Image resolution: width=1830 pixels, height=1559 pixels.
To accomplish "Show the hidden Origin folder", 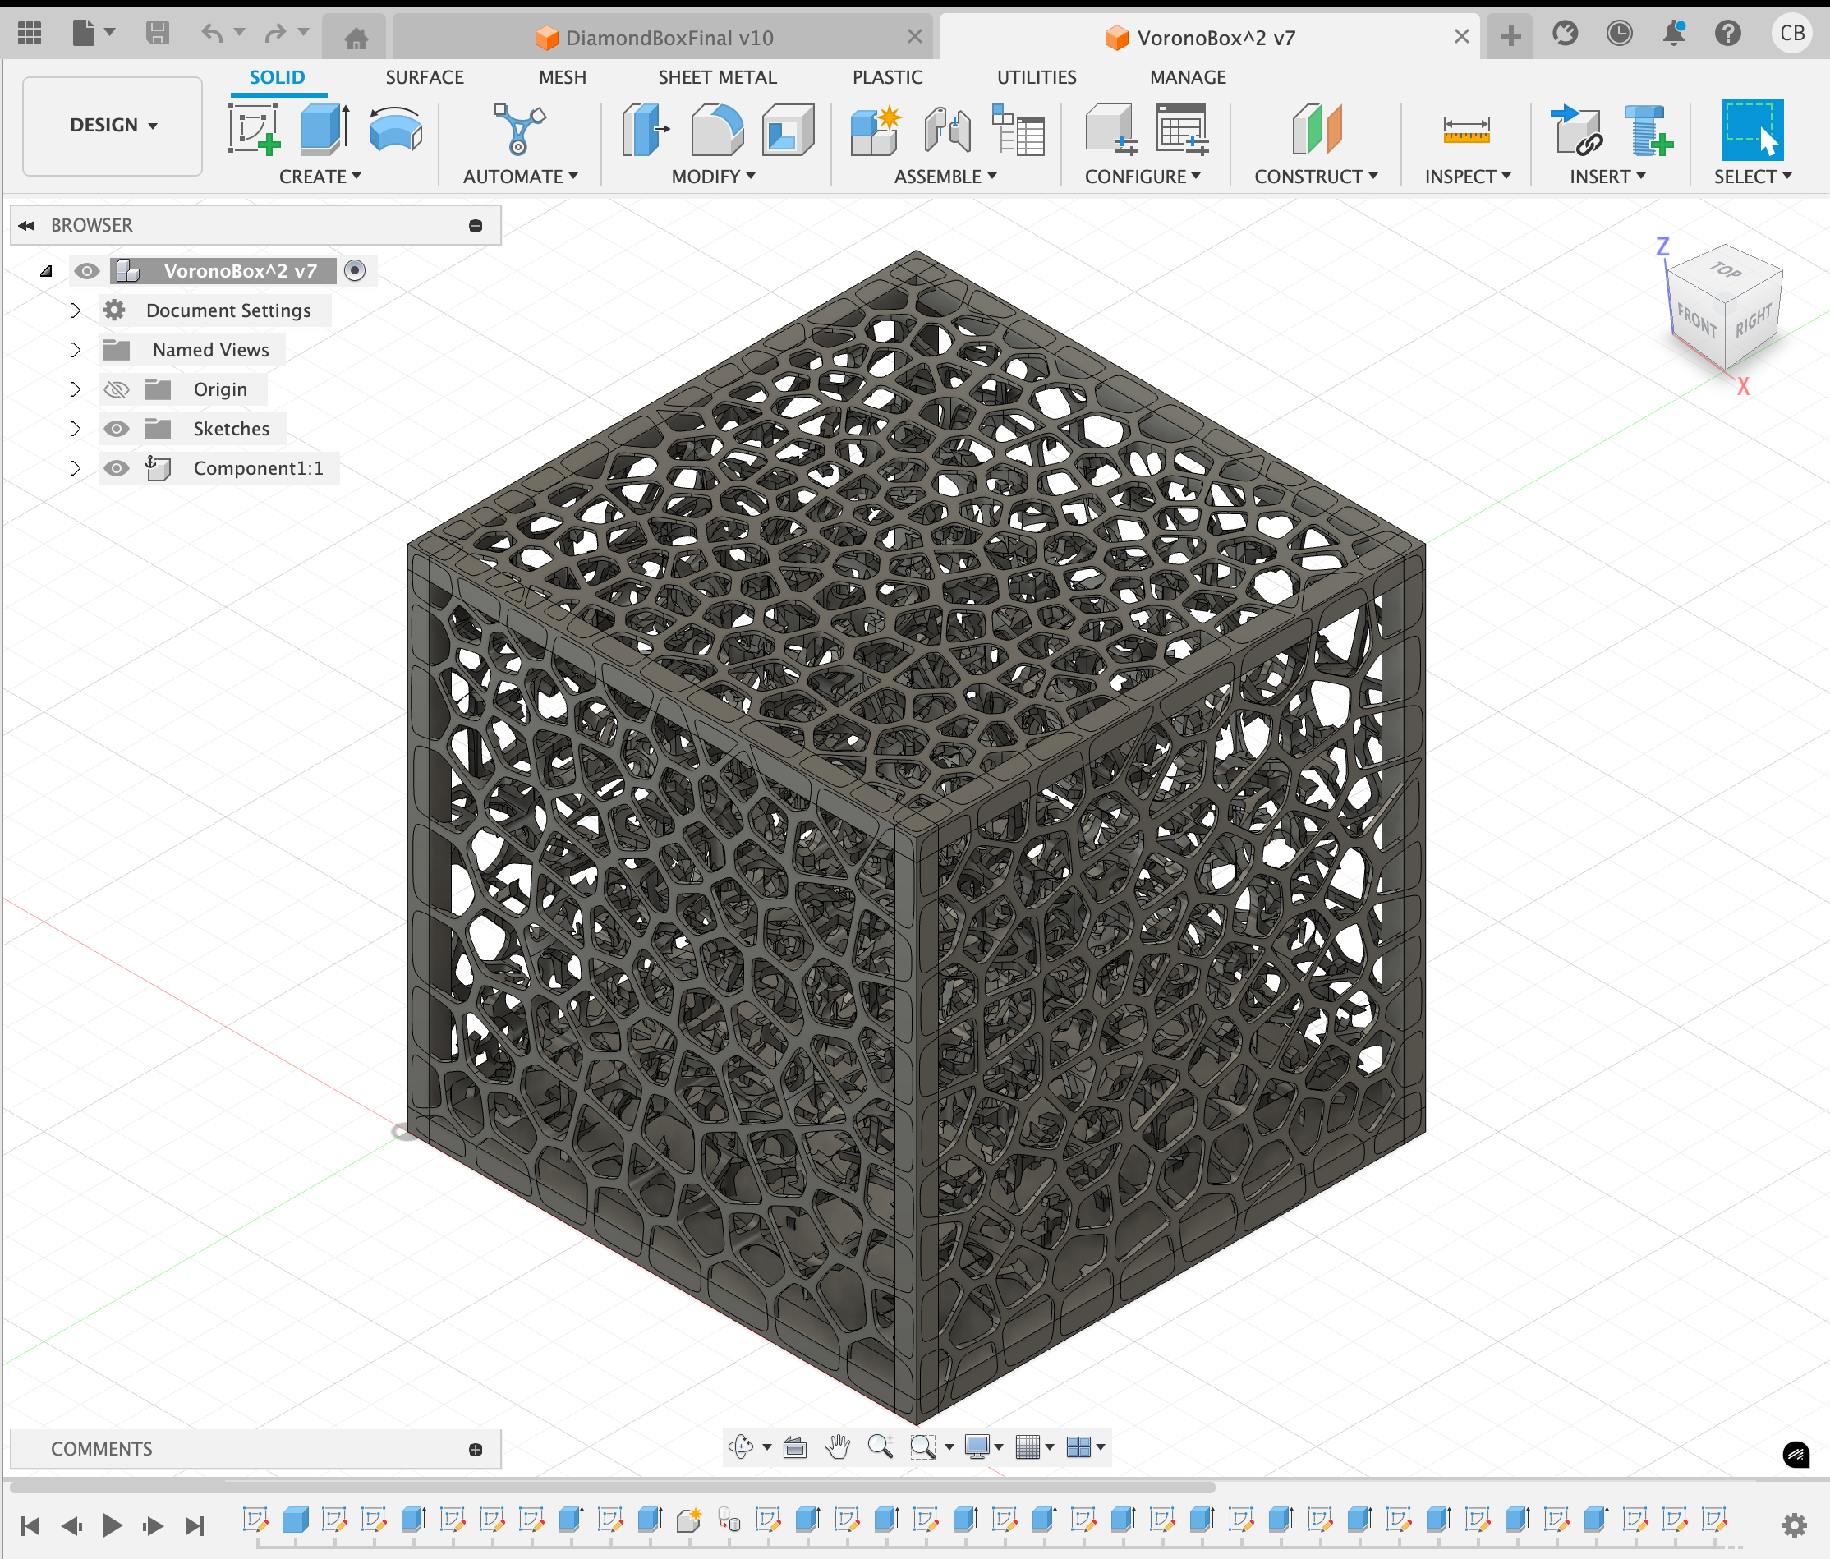I will [117, 389].
